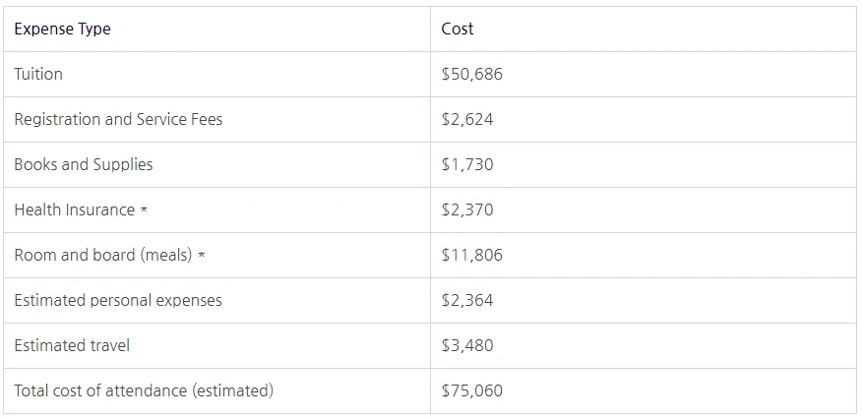Click the $2,364 cost value
Image resolution: width=862 pixels, height=418 pixels.
pyautogui.click(x=467, y=301)
